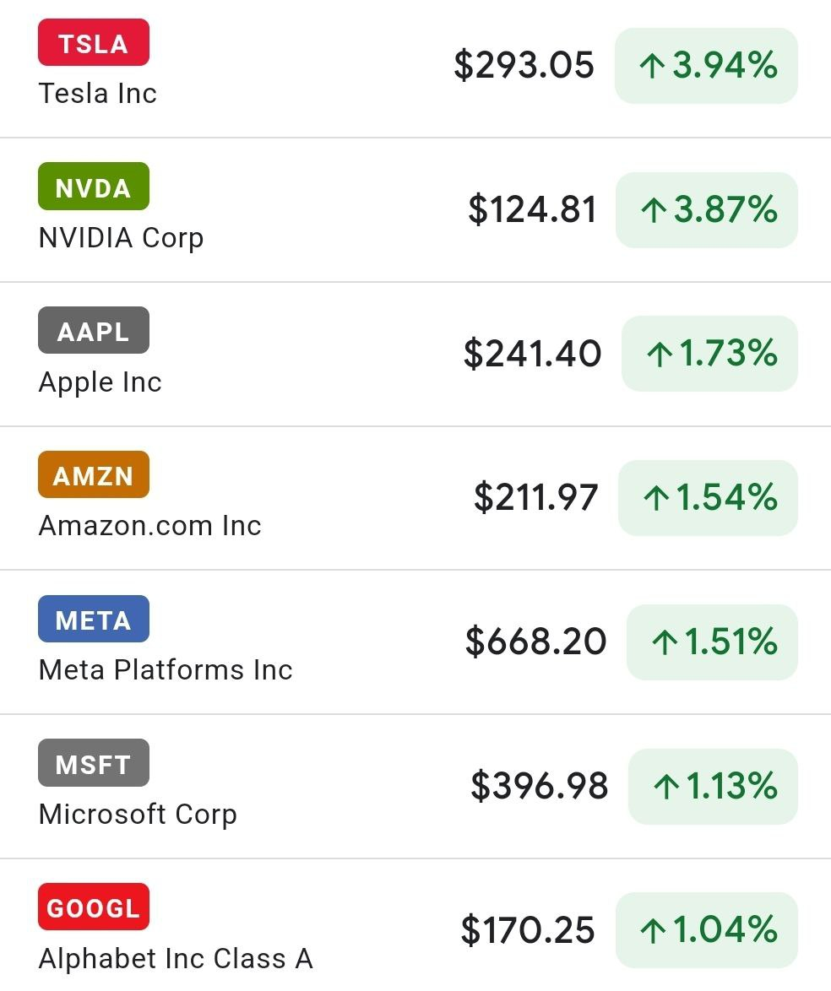
Task: Click the green NVDA ticker badge
Action: (x=94, y=187)
